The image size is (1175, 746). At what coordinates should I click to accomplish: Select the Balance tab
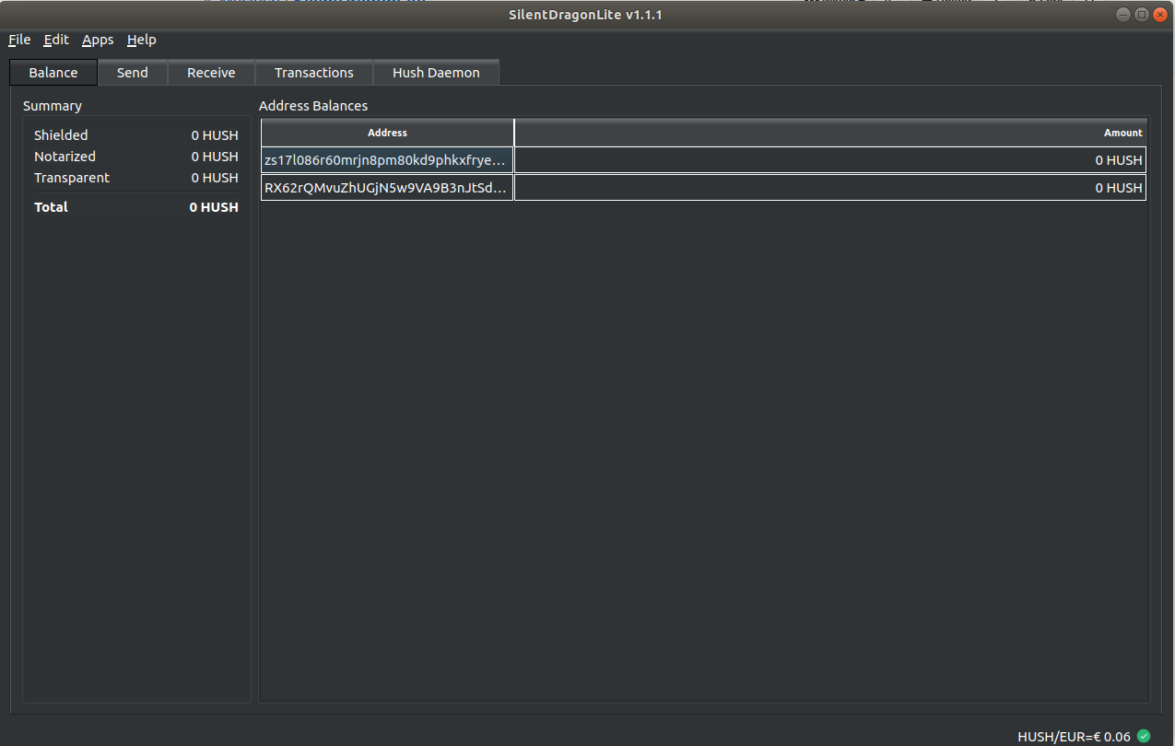click(x=53, y=73)
